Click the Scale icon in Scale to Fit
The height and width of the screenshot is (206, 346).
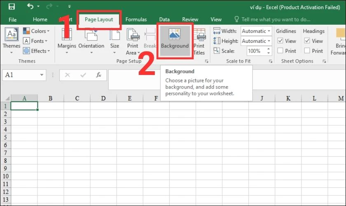[x=217, y=51]
